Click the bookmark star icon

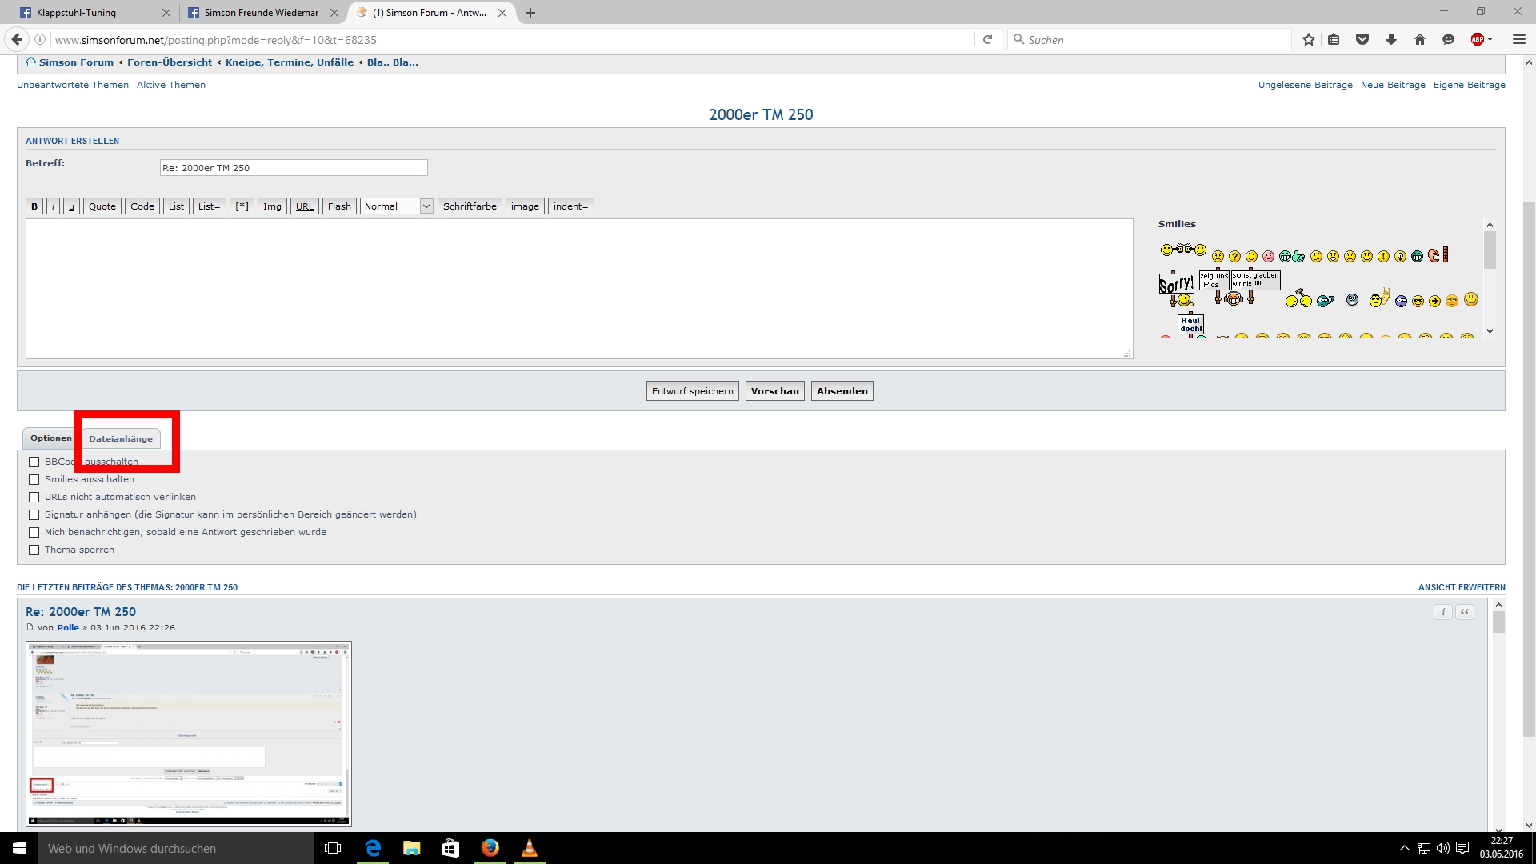click(x=1308, y=39)
